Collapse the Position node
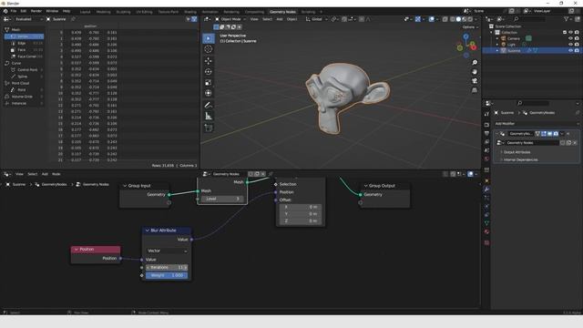 (77, 250)
